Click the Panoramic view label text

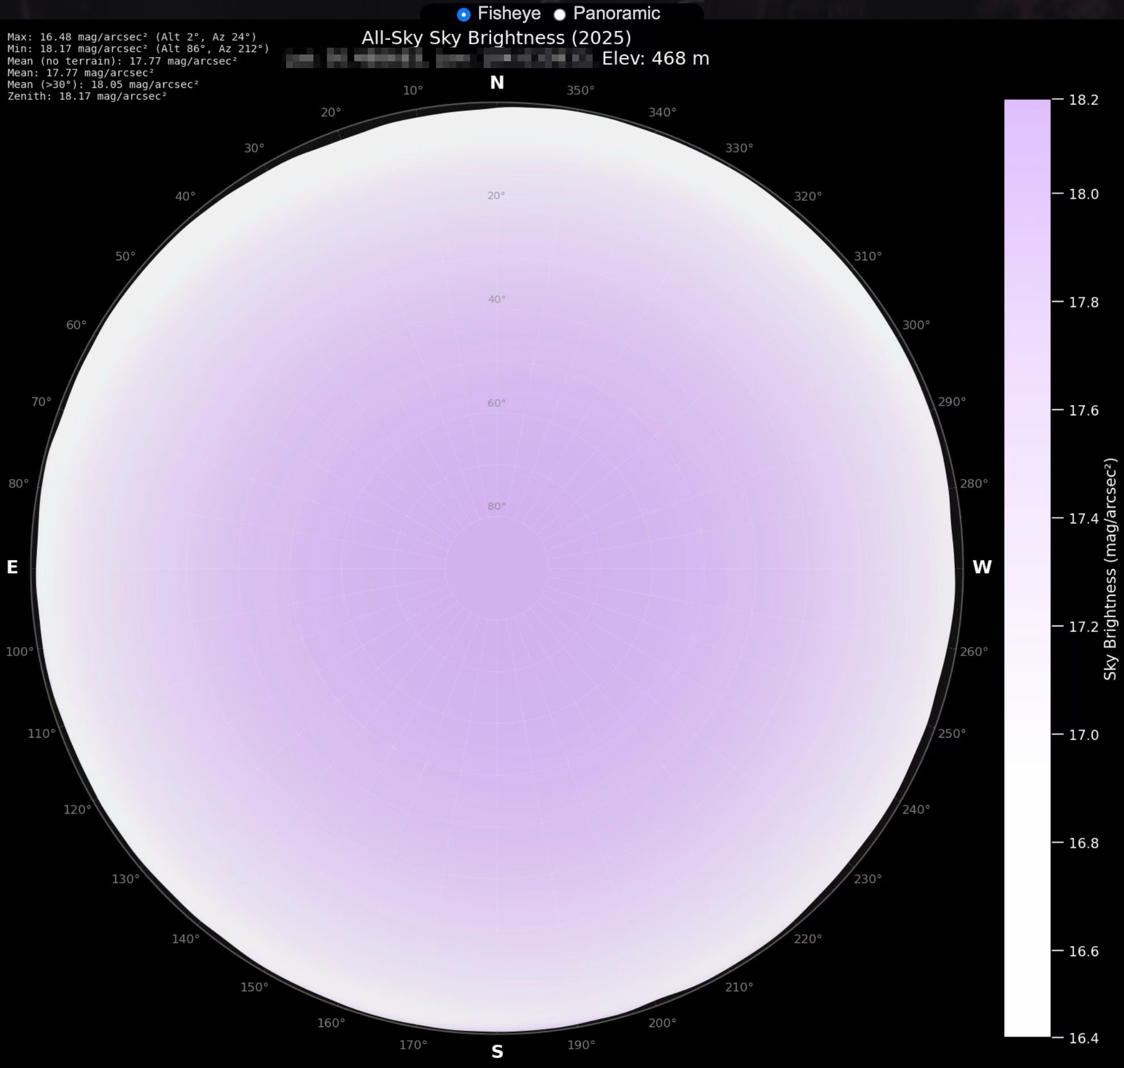pyautogui.click(x=616, y=13)
